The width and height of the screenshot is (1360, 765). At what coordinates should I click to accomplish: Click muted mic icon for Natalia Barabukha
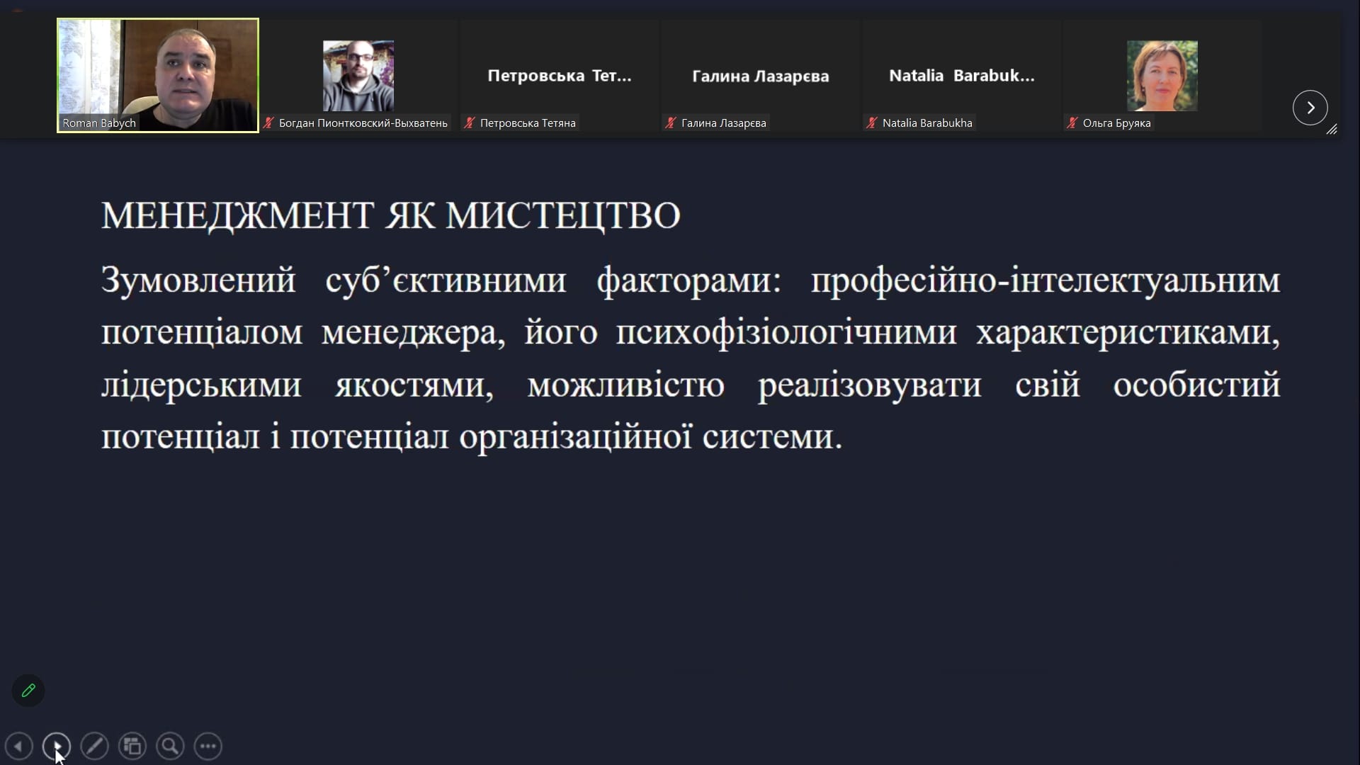pos(871,123)
